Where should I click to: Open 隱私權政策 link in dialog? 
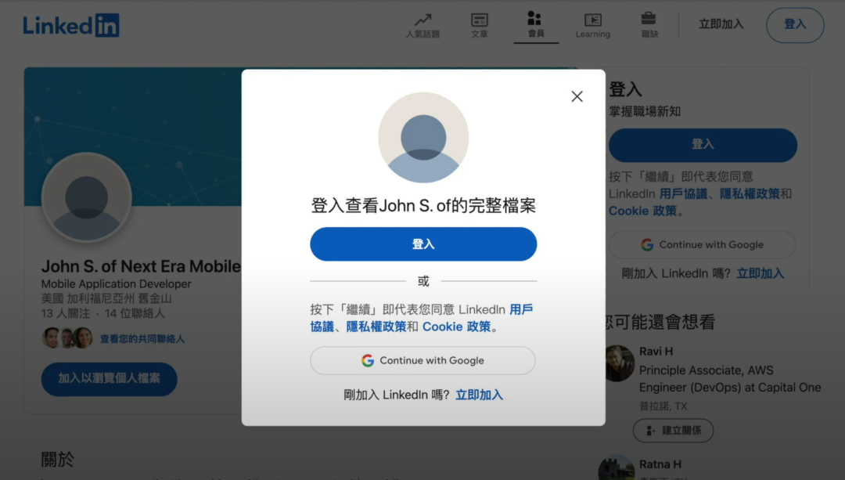(x=376, y=327)
